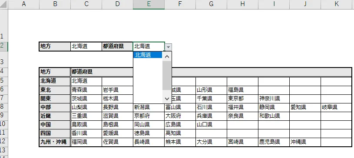Image resolution: width=354 pixels, height=158 pixels.
Task: Click the 高知県 cell
Action: [180, 133]
